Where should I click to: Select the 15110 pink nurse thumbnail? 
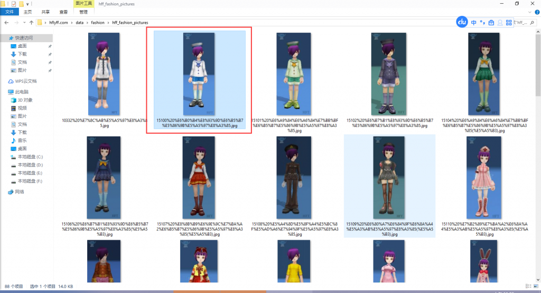(x=484, y=177)
